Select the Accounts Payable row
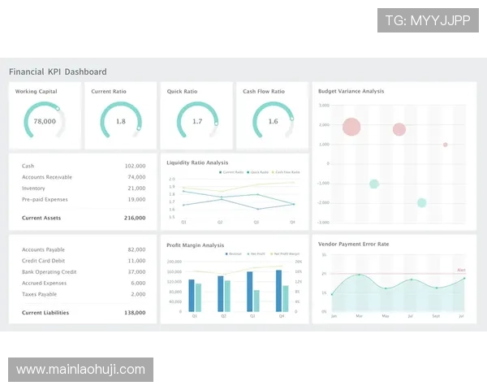 (83, 249)
